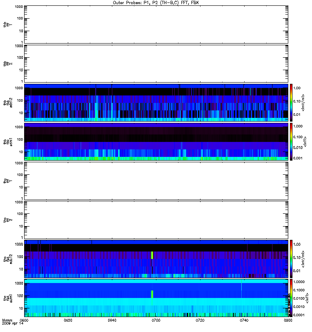This screenshot has height=332, width=312.
Task: Click the green spike near 100 in the thc fbk scm1 spectrogram
Action: pyautogui.click(x=152, y=294)
